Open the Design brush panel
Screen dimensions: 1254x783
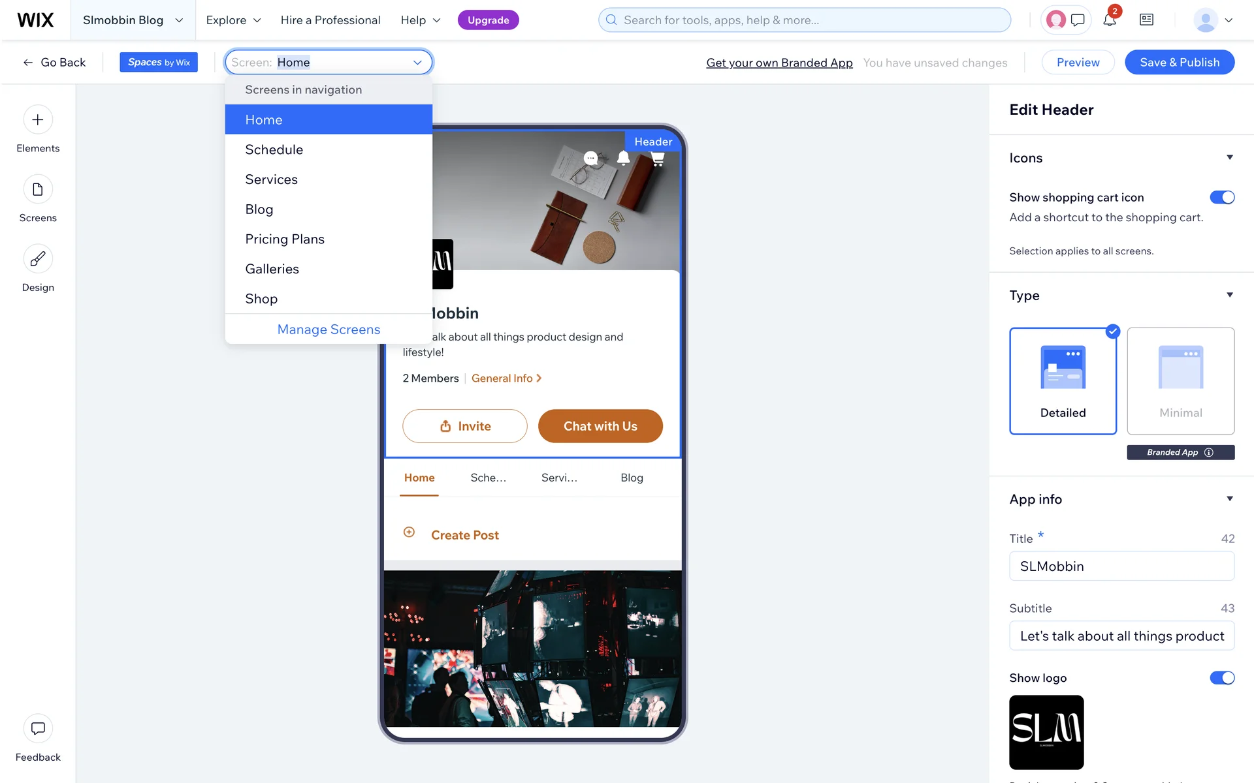(x=38, y=259)
